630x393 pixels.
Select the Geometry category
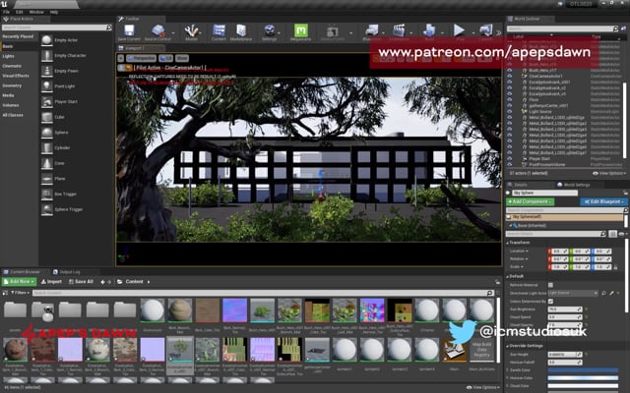[x=12, y=85]
